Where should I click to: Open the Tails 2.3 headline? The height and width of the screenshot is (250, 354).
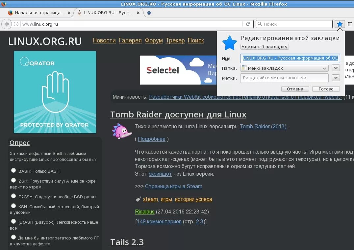click(127, 242)
